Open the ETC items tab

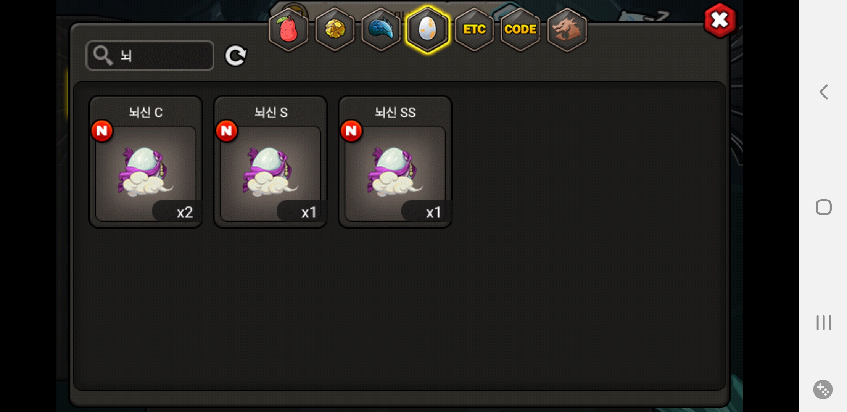[x=474, y=29]
